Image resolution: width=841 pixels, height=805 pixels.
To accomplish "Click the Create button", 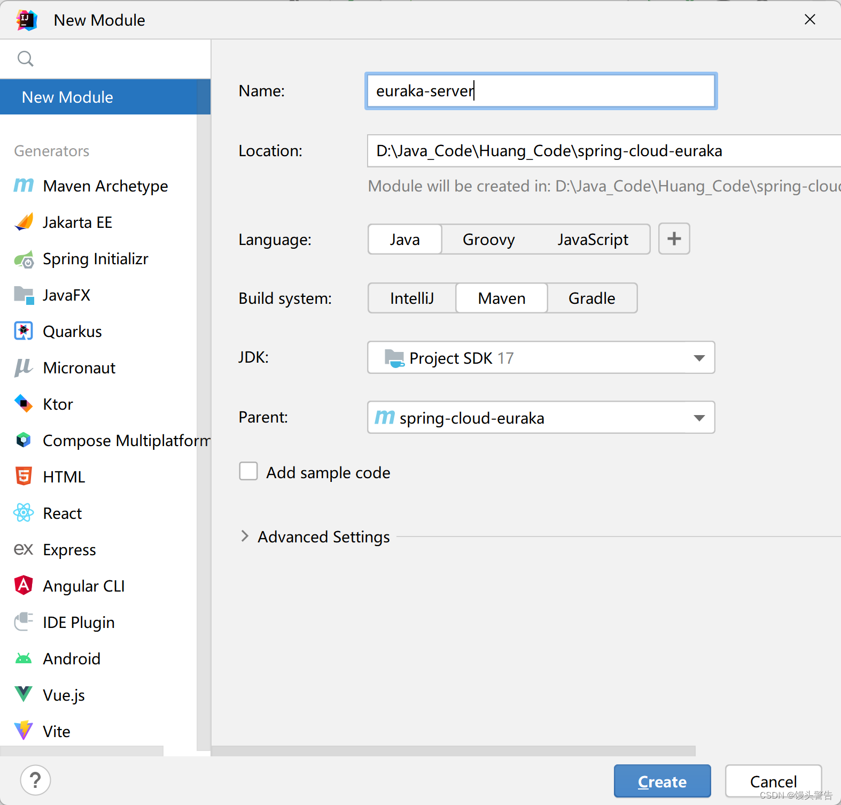I will 662,781.
